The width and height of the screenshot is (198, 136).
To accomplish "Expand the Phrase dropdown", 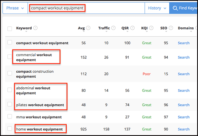I will click(x=15, y=8).
